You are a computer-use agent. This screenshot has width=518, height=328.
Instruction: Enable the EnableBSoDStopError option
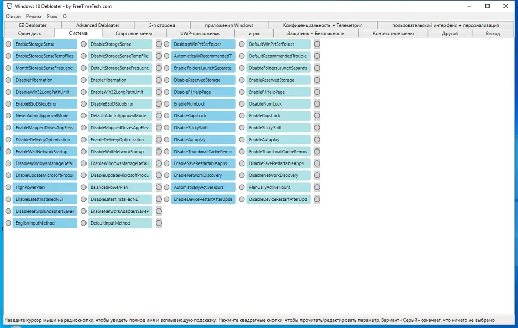coord(8,103)
